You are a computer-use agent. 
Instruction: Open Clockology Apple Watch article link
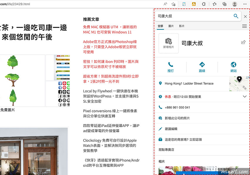110,145
